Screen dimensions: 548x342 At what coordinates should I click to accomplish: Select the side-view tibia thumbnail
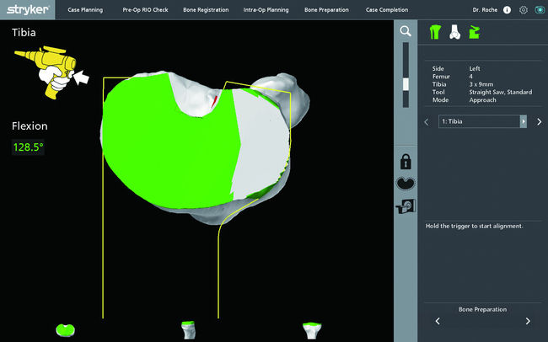(188, 330)
